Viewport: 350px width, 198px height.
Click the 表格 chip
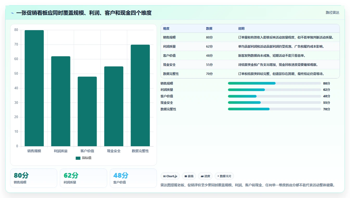click(x=189, y=176)
